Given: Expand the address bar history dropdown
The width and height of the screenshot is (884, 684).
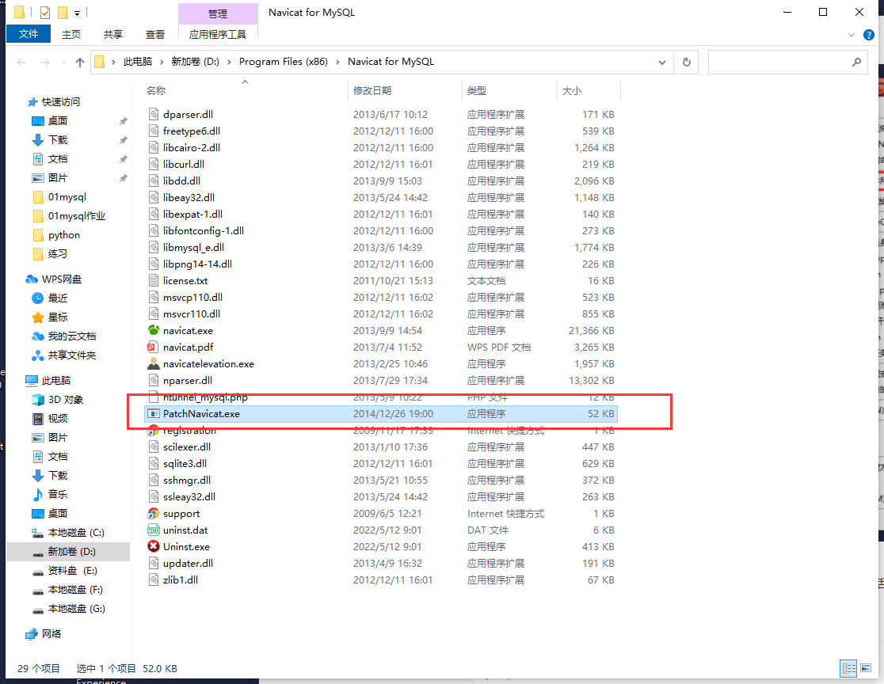Looking at the screenshot, I should coord(662,62).
